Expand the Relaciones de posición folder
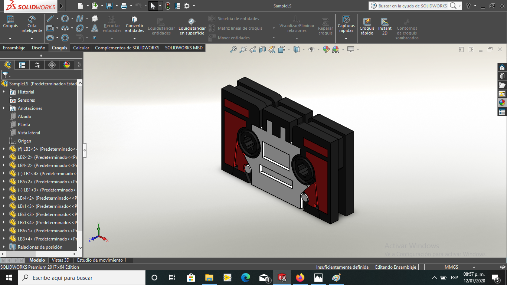 (x=4, y=247)
